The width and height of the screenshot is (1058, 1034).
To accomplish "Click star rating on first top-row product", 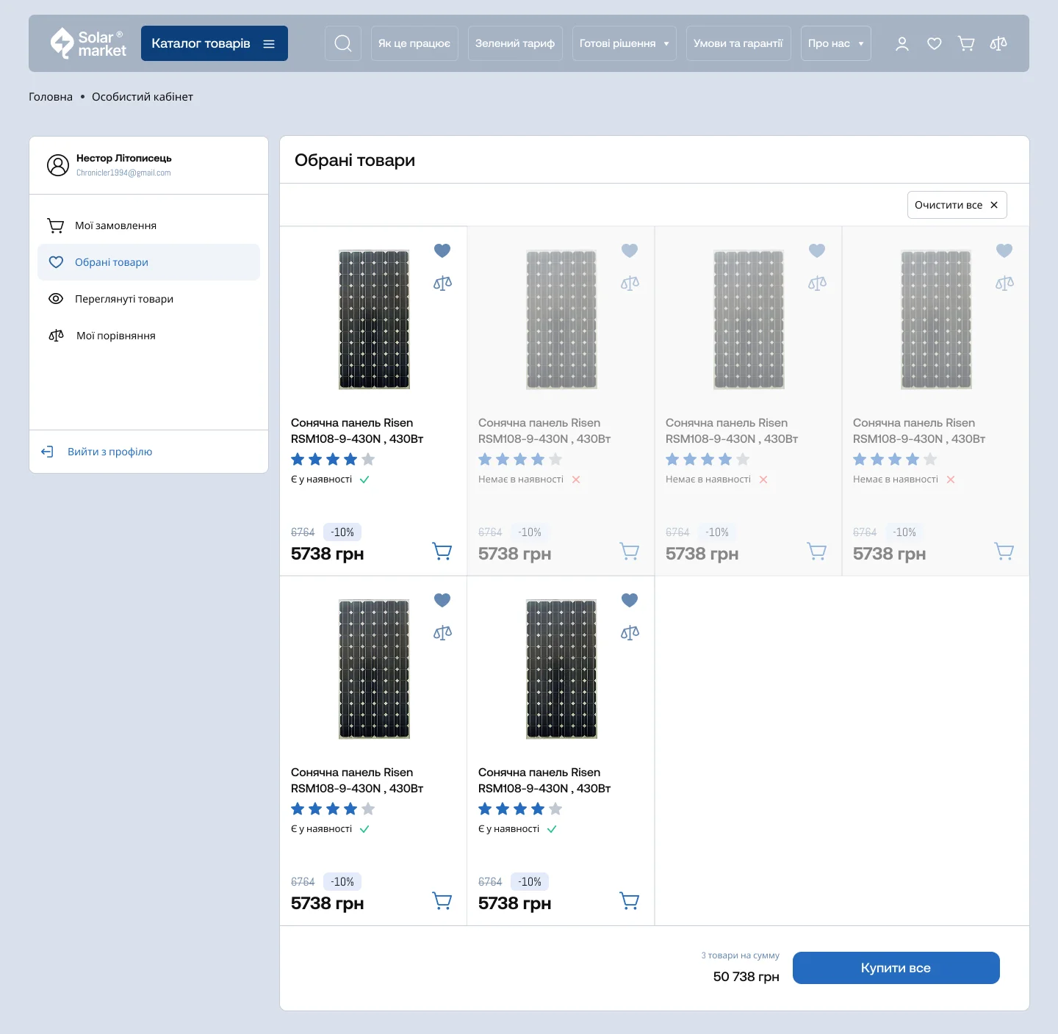I will coord(333,460).
